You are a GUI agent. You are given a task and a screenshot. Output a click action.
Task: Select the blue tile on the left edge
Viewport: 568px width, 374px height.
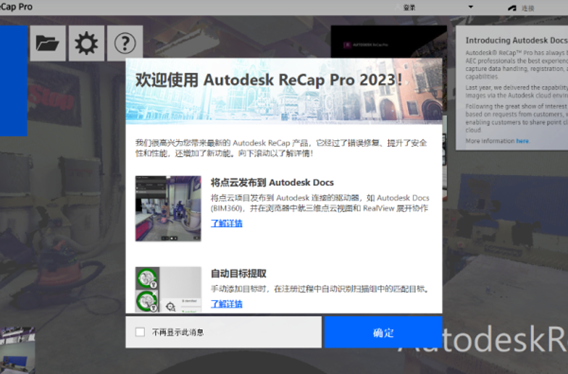click(14, 81)
